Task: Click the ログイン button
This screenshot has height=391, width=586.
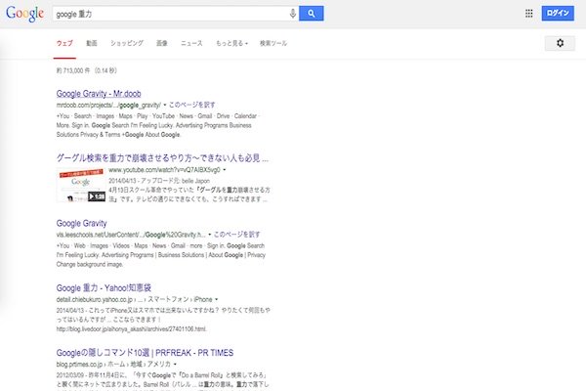Action: 558,13
